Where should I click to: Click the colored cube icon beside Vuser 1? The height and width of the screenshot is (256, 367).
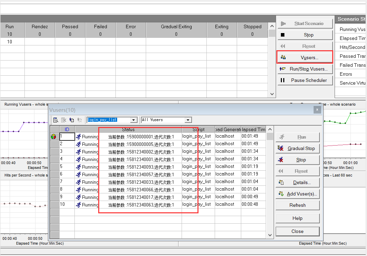pyautogui.click(x=54, y=137)
